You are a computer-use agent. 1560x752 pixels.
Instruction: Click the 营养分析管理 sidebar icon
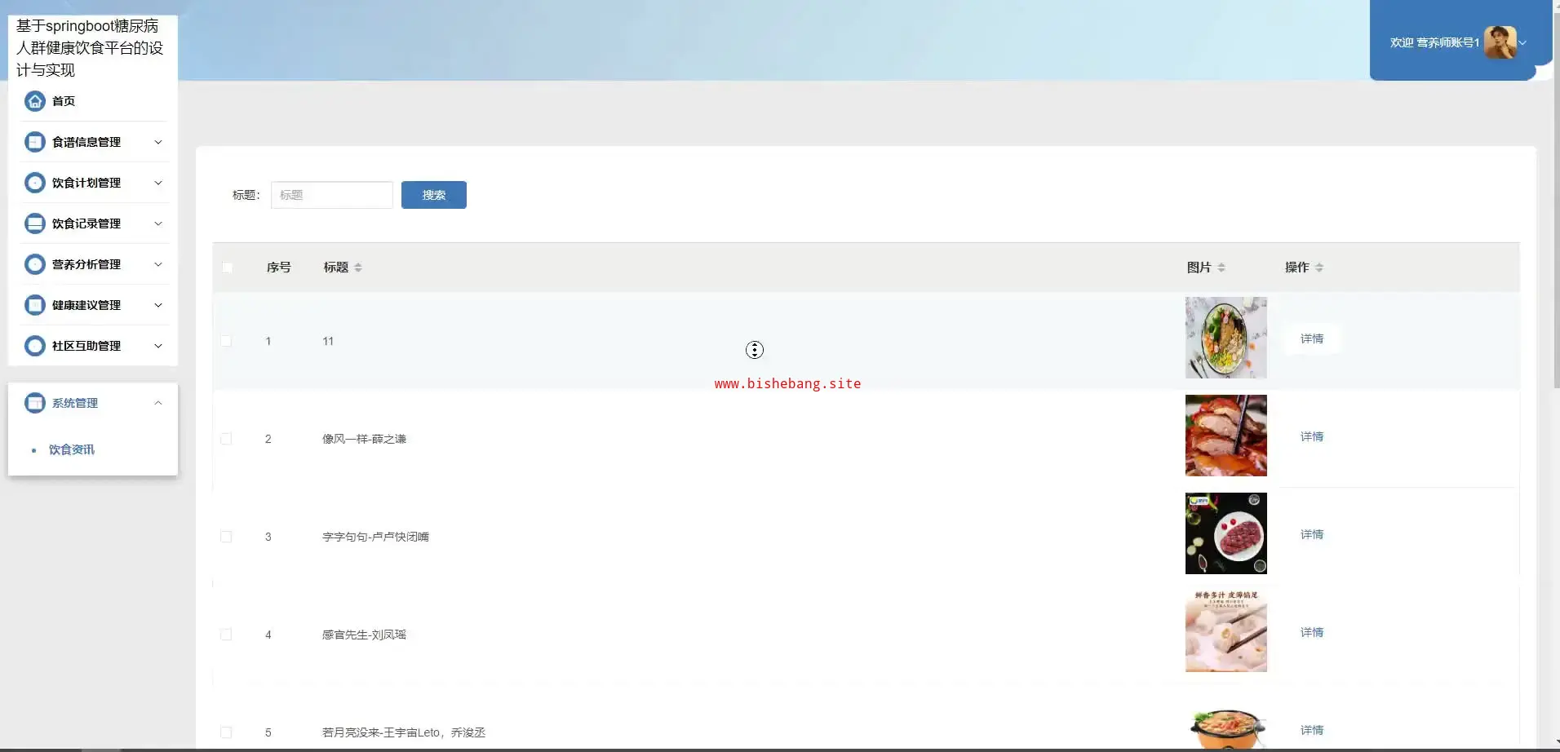[35, 264]
